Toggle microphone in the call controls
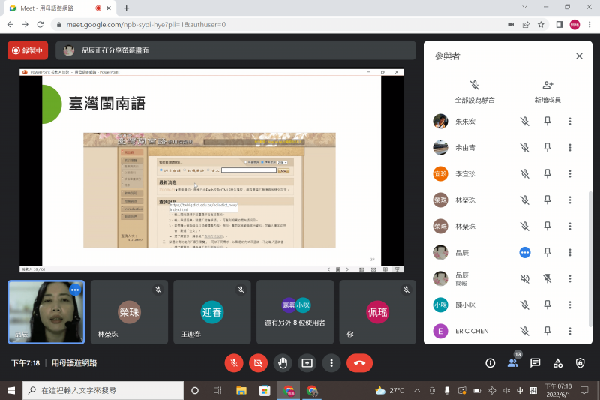Viewport: 600px width, 400px height. pos(234,363)
